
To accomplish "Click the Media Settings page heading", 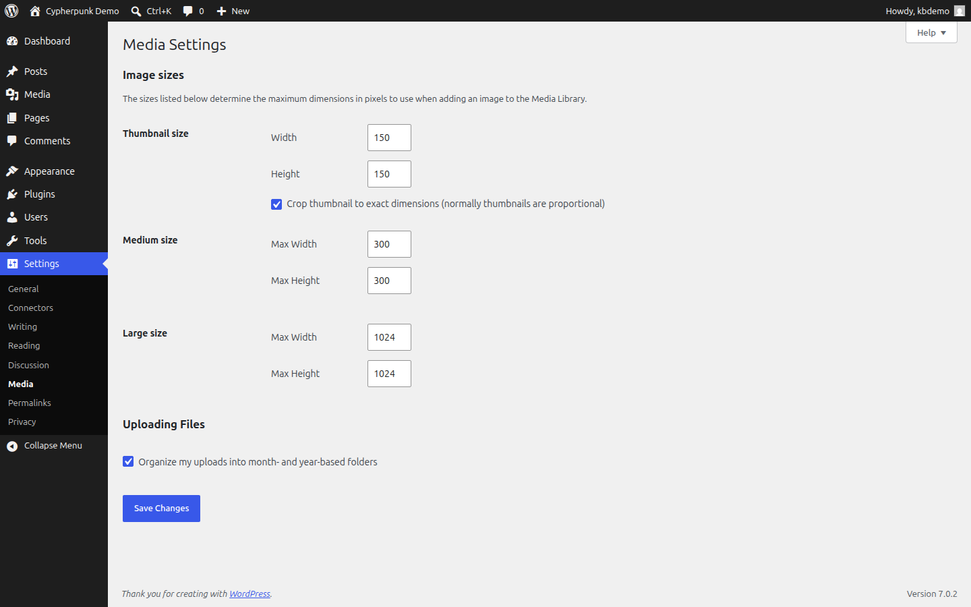I will click(175, 45).
